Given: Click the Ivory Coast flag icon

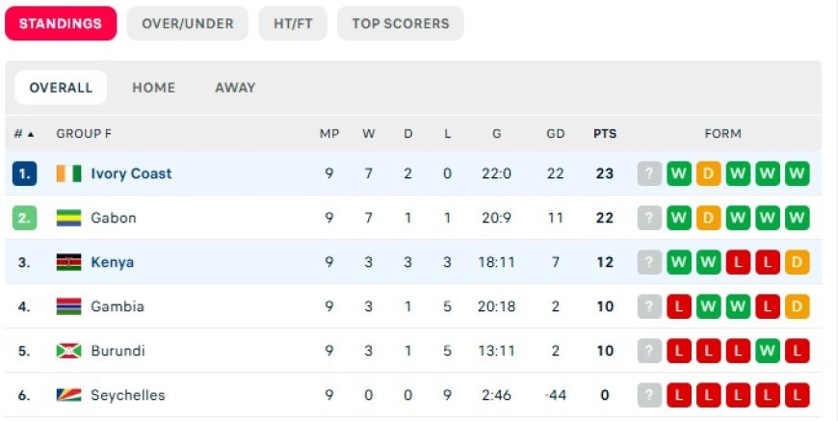Looking at the screenshot, I should (69, 173).
